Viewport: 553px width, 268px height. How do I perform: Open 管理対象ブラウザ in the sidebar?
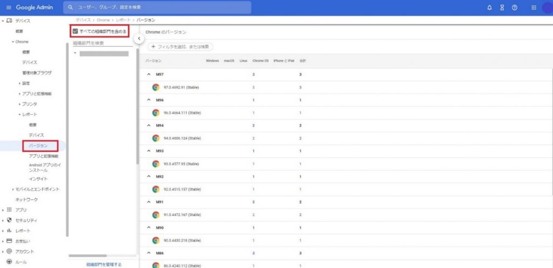(37, 73)
